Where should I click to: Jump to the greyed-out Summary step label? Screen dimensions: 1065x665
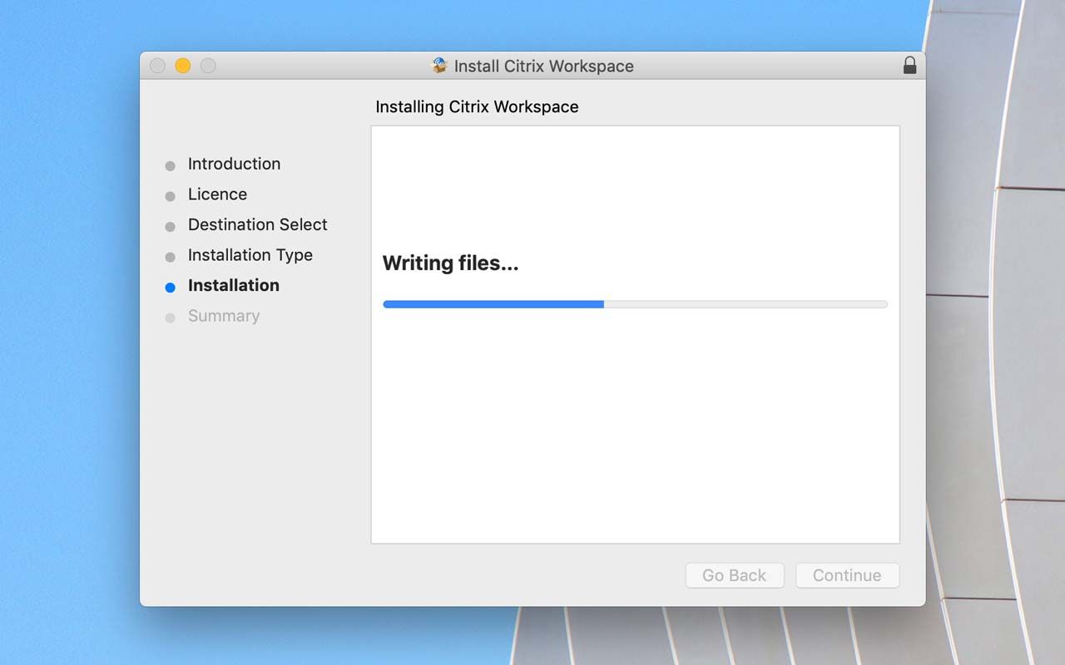[223, 316]
